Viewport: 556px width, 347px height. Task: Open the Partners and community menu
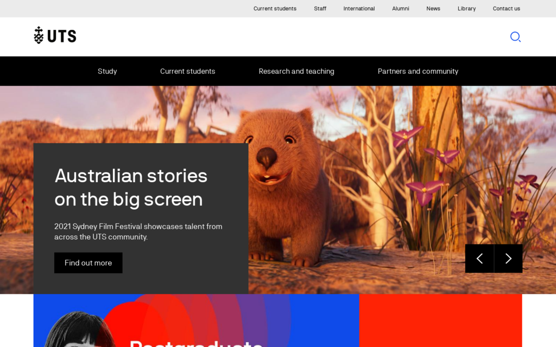click(418, 71)
